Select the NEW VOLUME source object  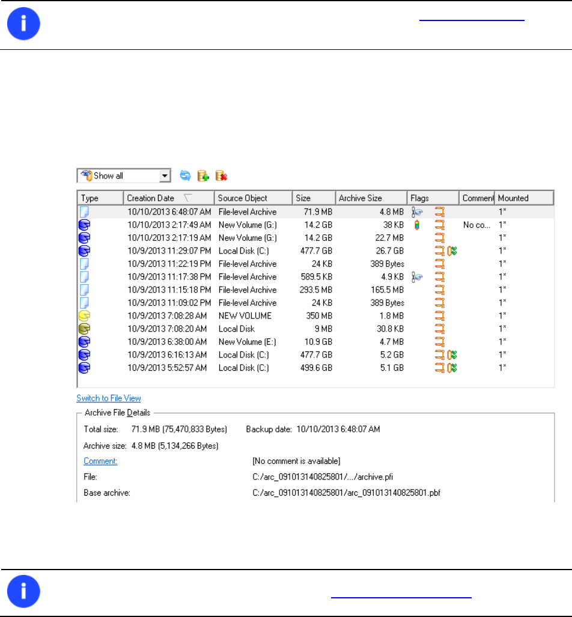coord(245,315)
